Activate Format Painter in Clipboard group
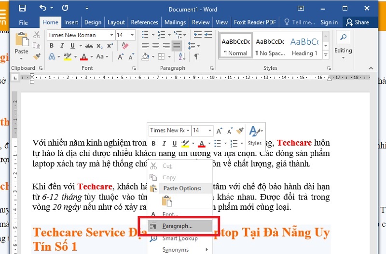The image size is (386, 254). coord(37,56)
